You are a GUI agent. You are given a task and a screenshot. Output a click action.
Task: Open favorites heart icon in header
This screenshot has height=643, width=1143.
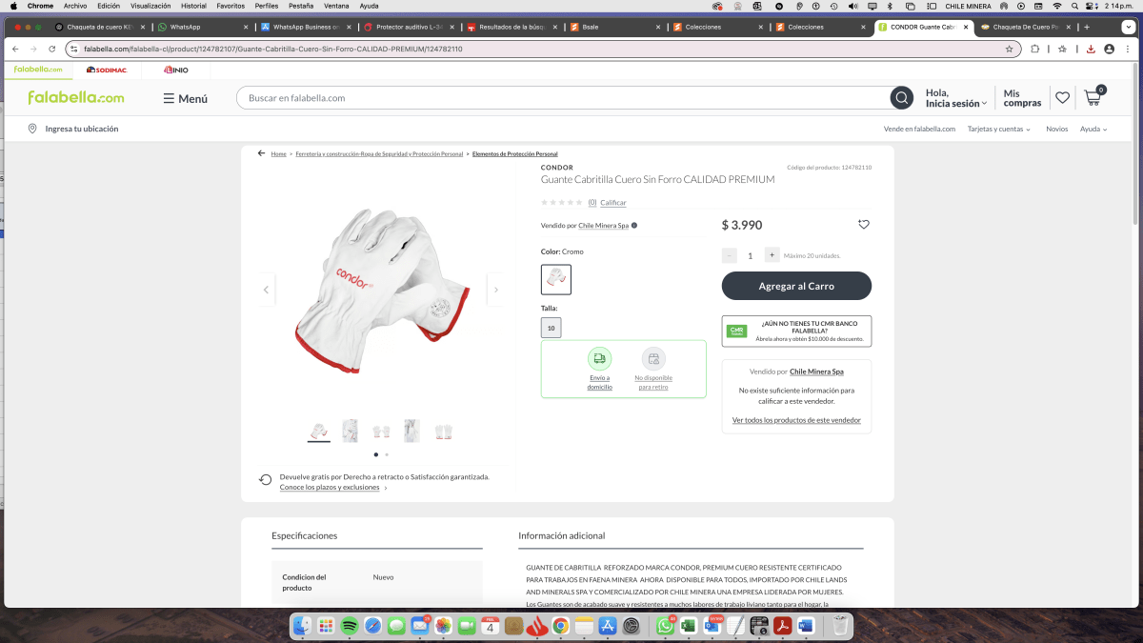pos(1062,98)
